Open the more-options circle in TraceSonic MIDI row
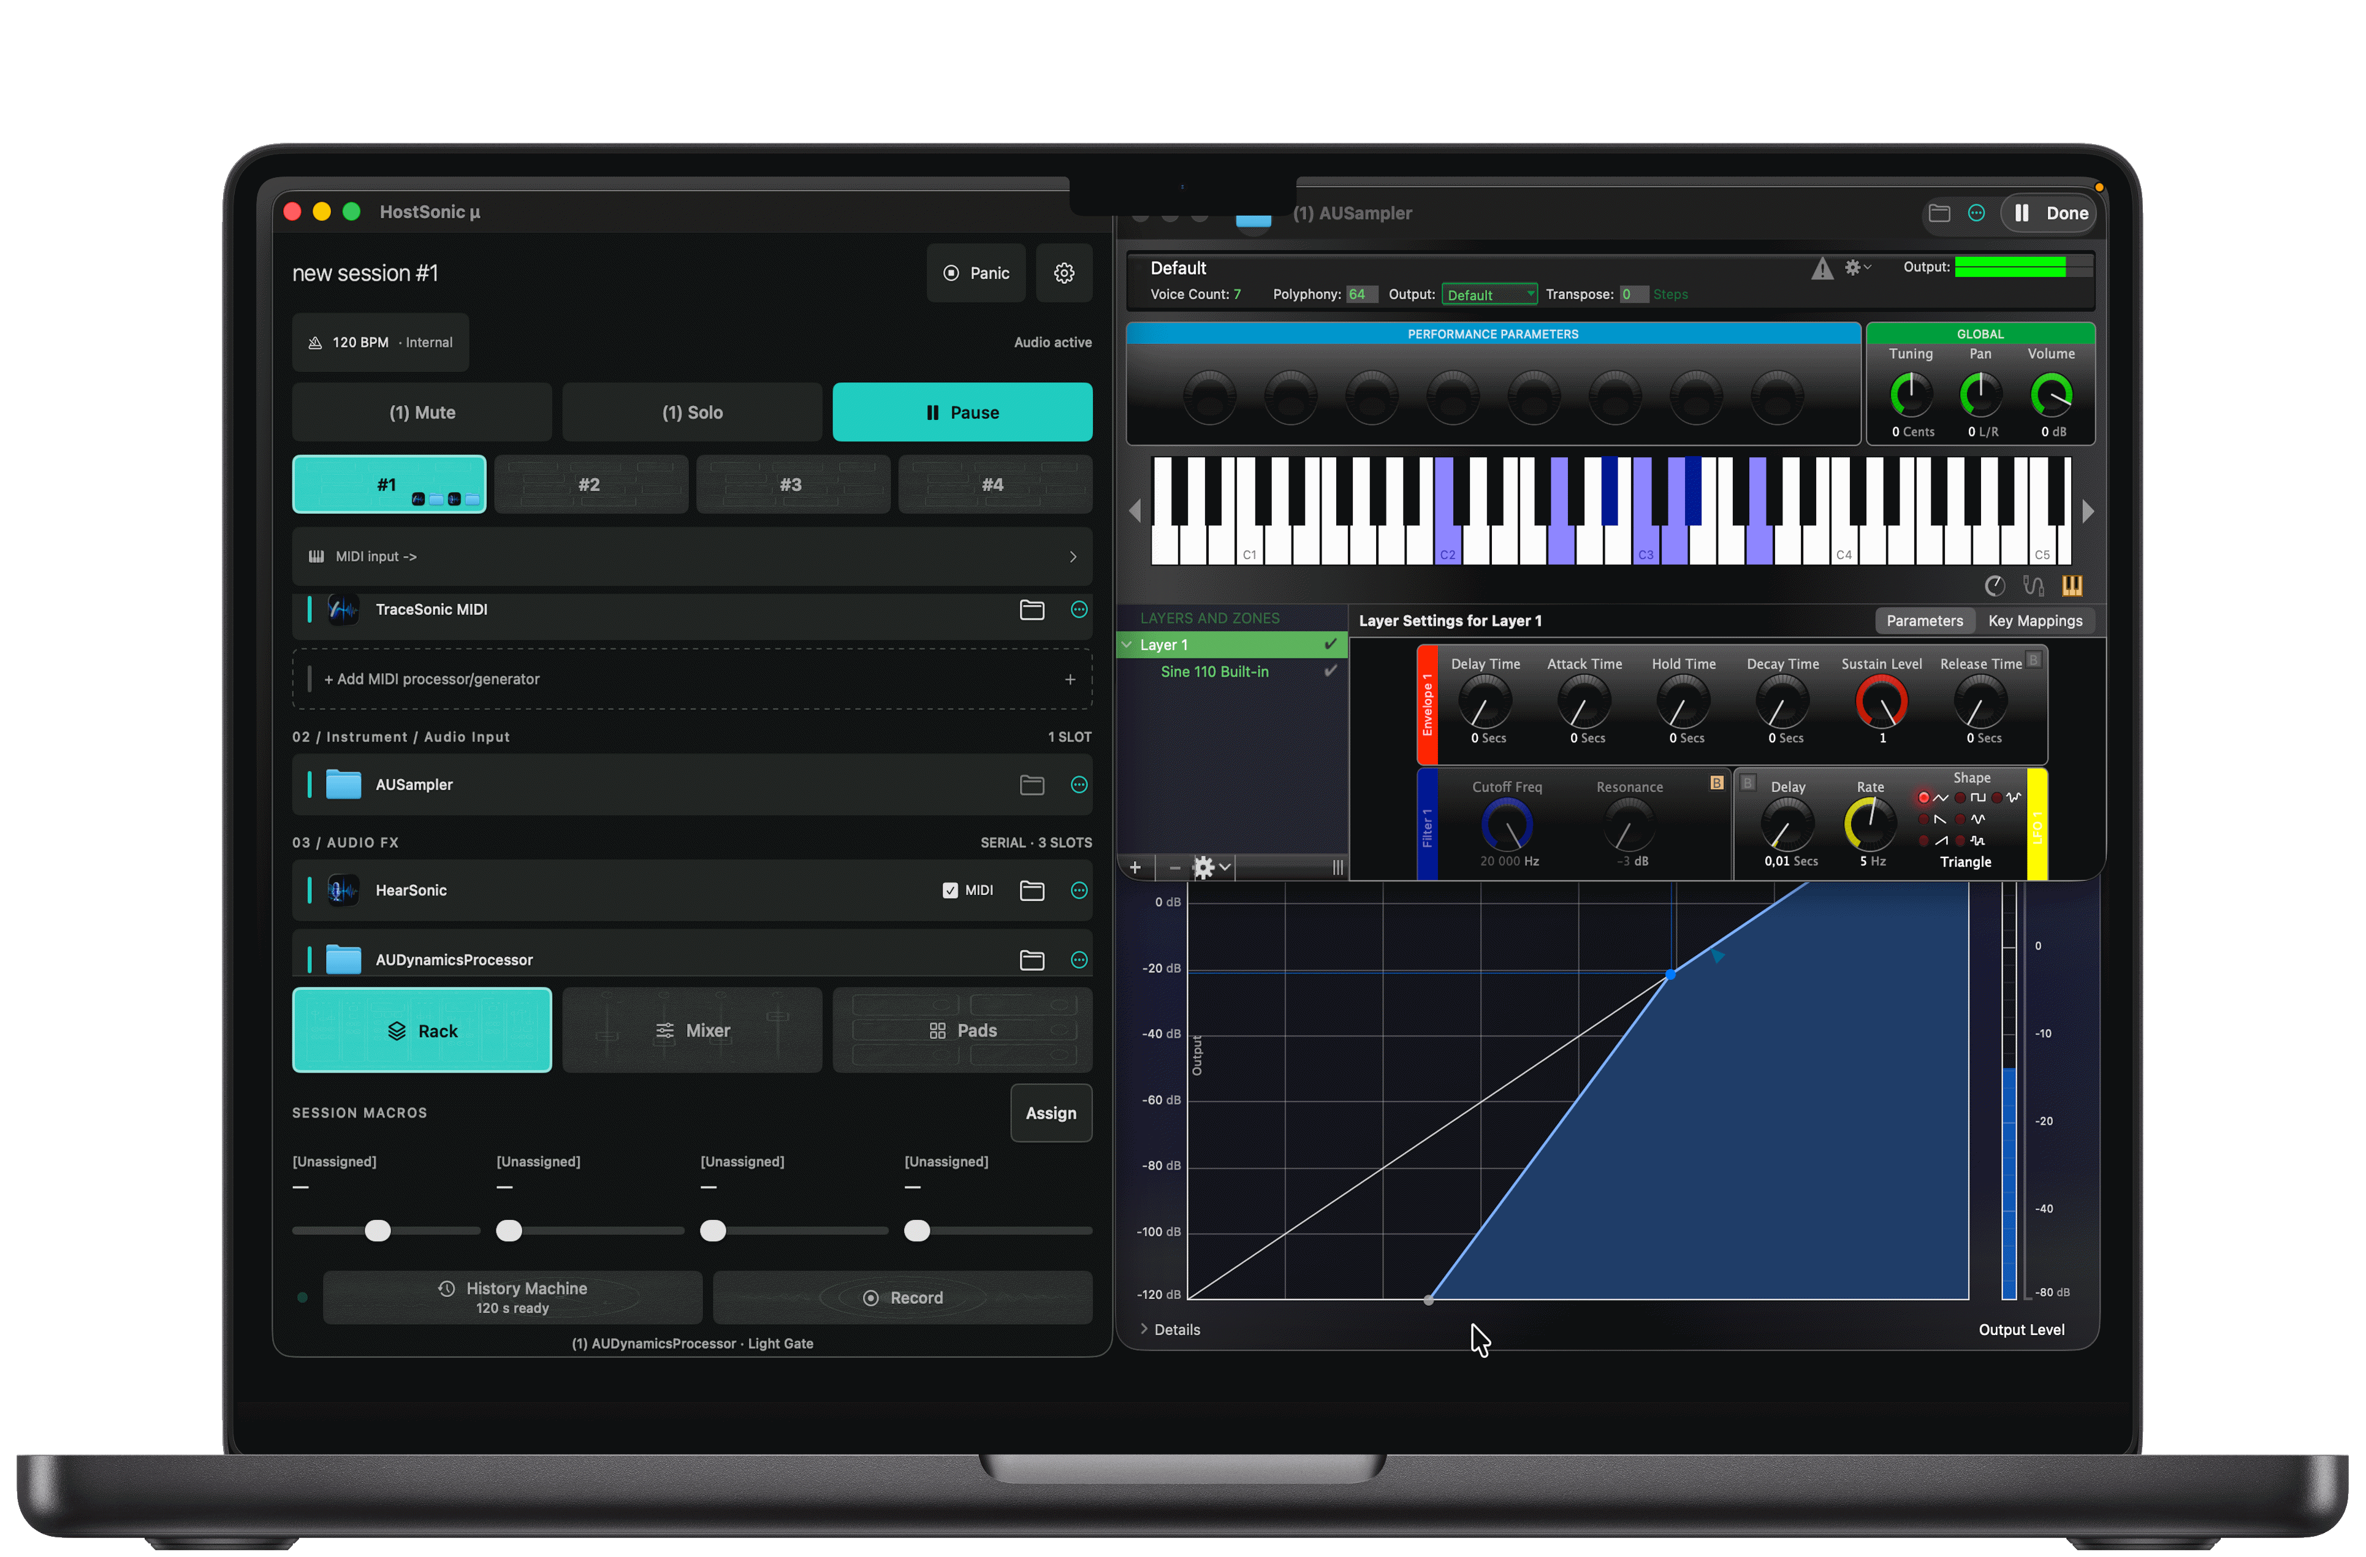Image resolution: width=2366 pixels, height=1557 pixels. click(x=1079, y=609)
